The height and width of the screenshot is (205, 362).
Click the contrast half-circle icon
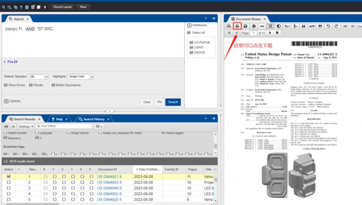pos(279,26)
